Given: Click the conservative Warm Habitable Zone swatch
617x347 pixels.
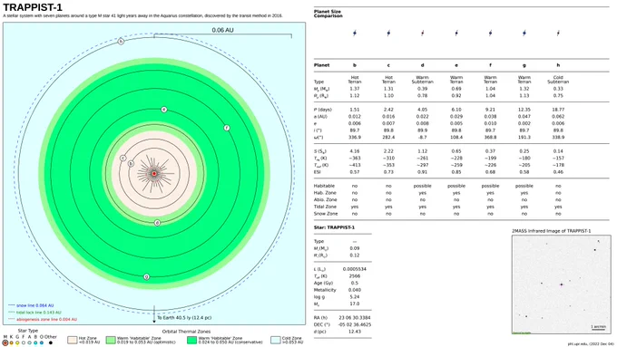Looking at the screenshot, I should click(191, 340).
